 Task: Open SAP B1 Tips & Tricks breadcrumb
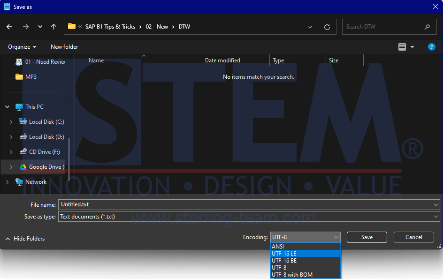click(110, 27)
